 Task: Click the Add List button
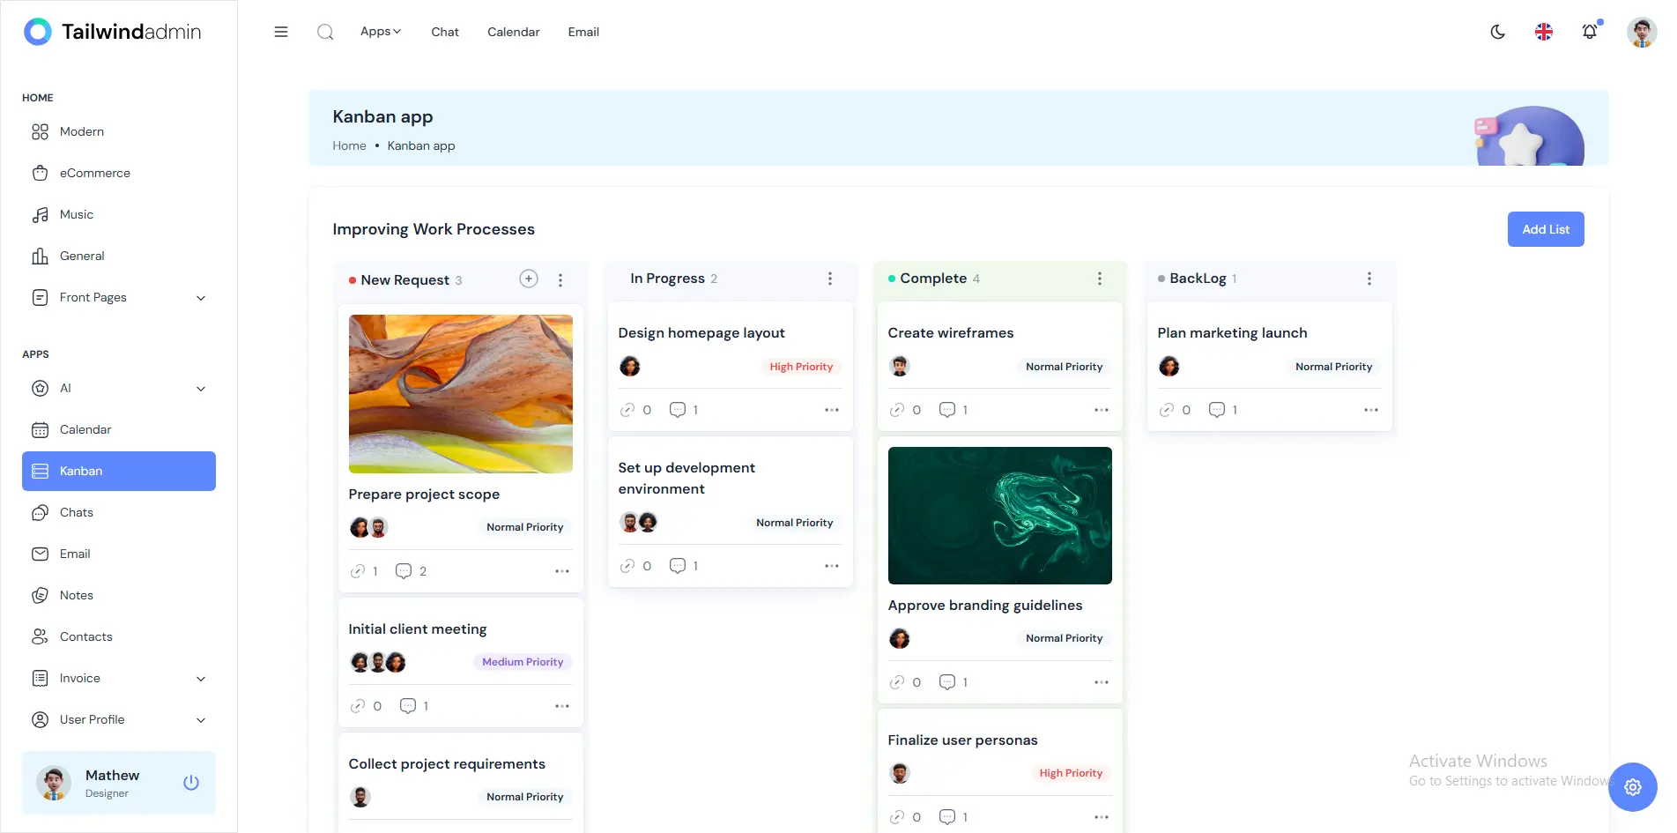click(1546, 229)
